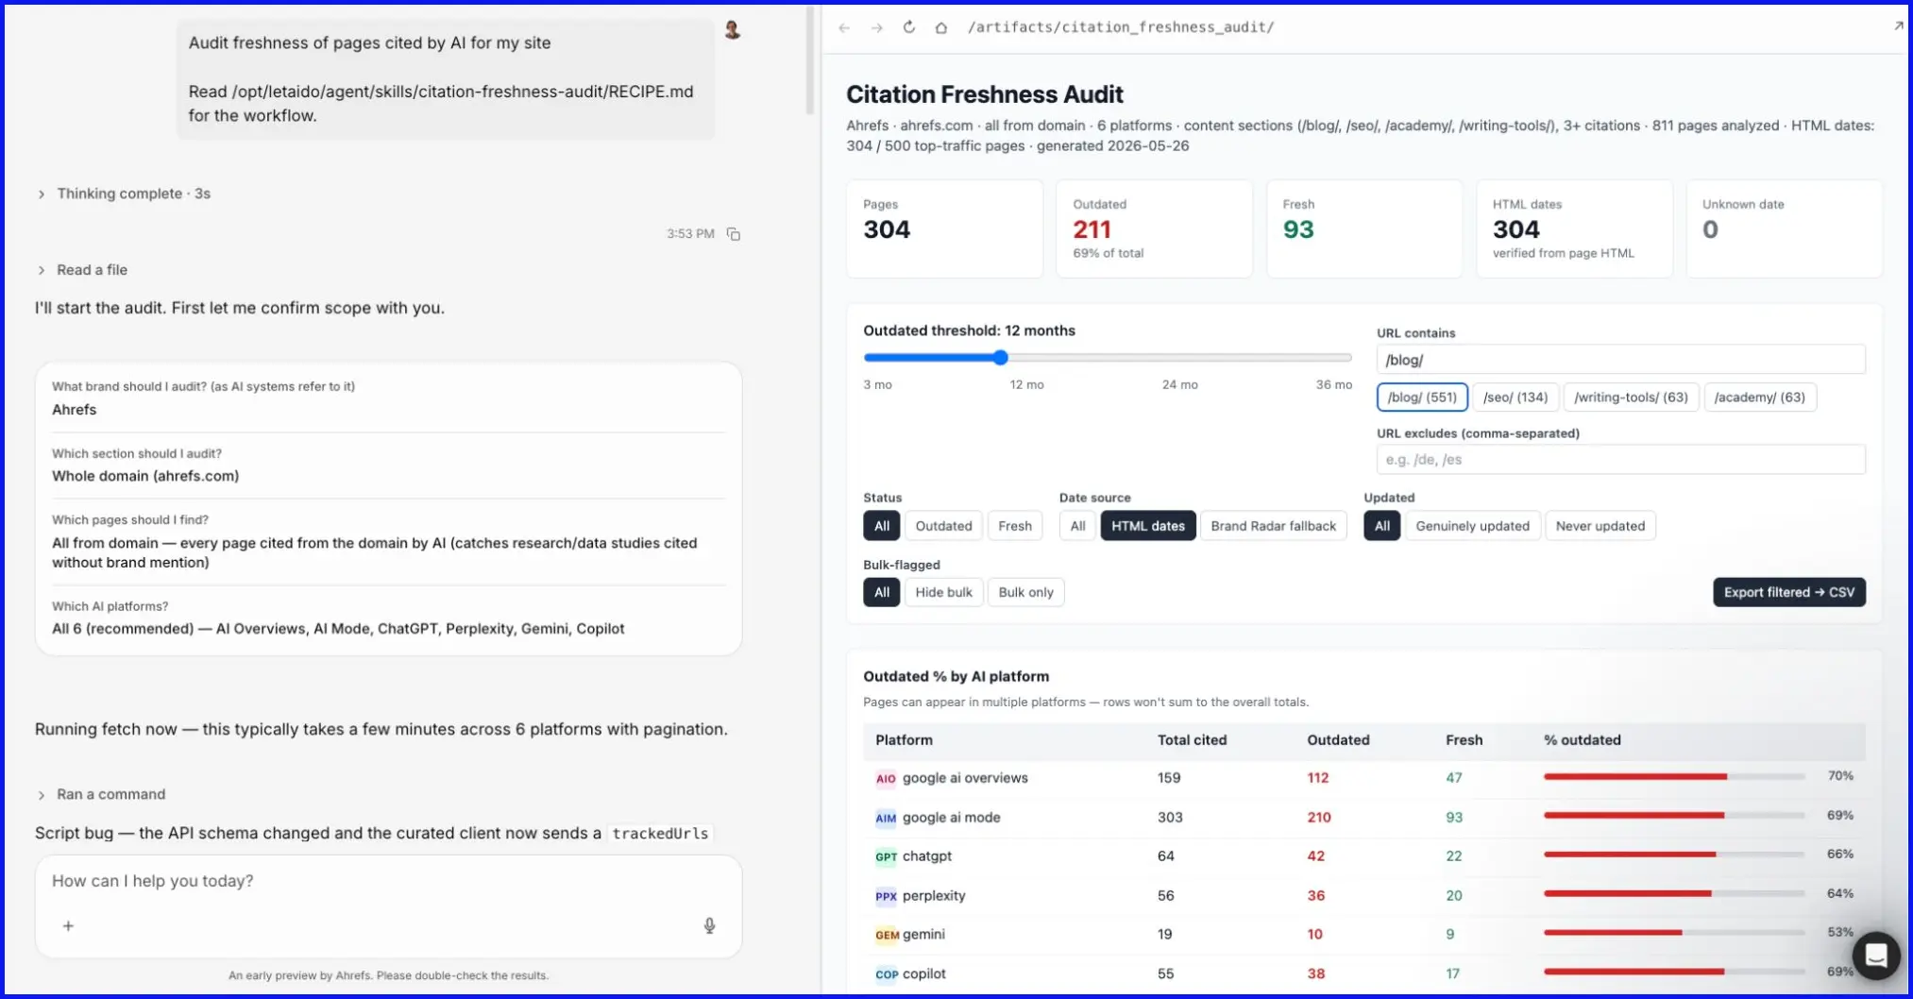Viewport: 1913px width, 999px height.
Task: Select the /seo/ (134) section chip
Action: click(x=1515, y=398)
